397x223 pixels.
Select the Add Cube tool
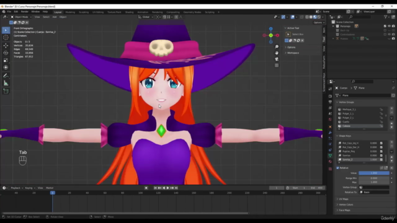click(6, 91)
